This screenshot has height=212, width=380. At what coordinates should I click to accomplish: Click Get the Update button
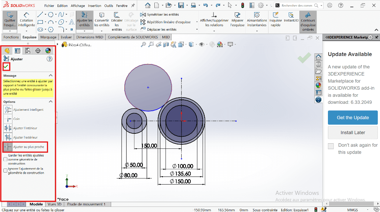click(352, 118)
